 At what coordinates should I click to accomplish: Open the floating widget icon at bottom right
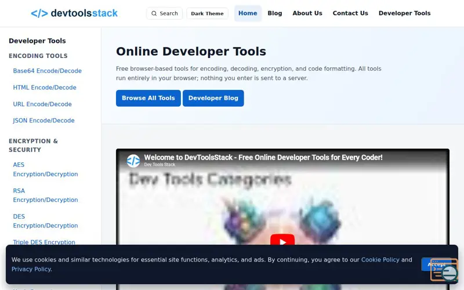(x=444, y=270)
